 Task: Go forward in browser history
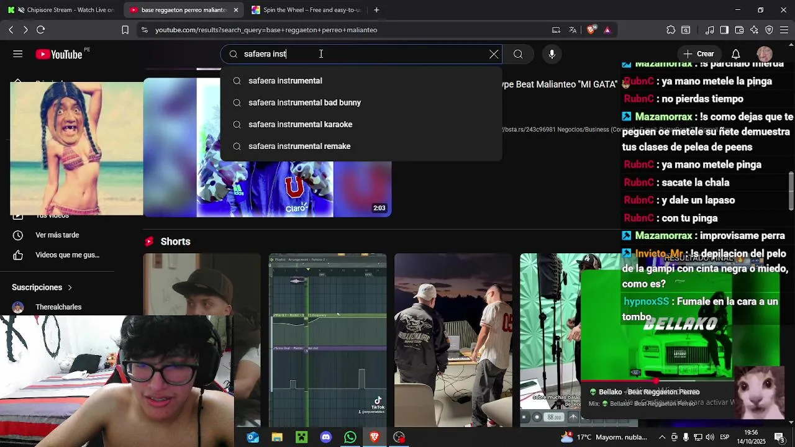(25, 30)
